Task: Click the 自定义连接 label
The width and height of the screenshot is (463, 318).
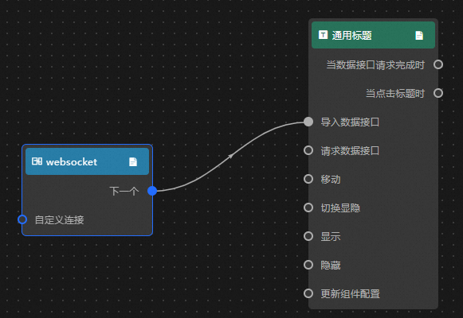Action: point(59,219)
